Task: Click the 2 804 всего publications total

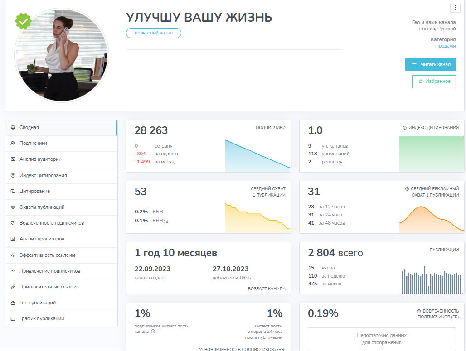Action: (335, 253)
